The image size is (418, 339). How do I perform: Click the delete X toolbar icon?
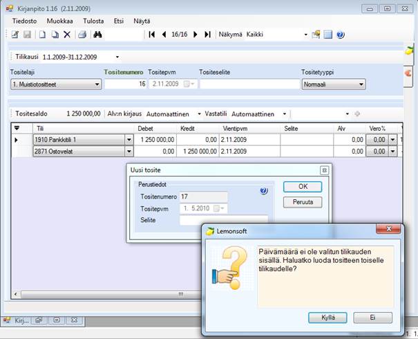(67, 35)
